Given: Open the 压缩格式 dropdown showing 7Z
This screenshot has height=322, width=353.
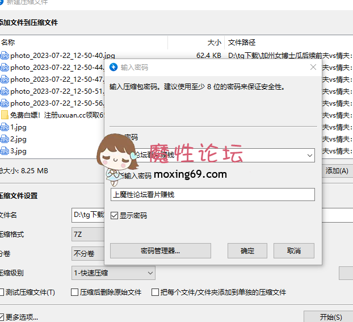Looking at the screenshot, I should point(88,235).
